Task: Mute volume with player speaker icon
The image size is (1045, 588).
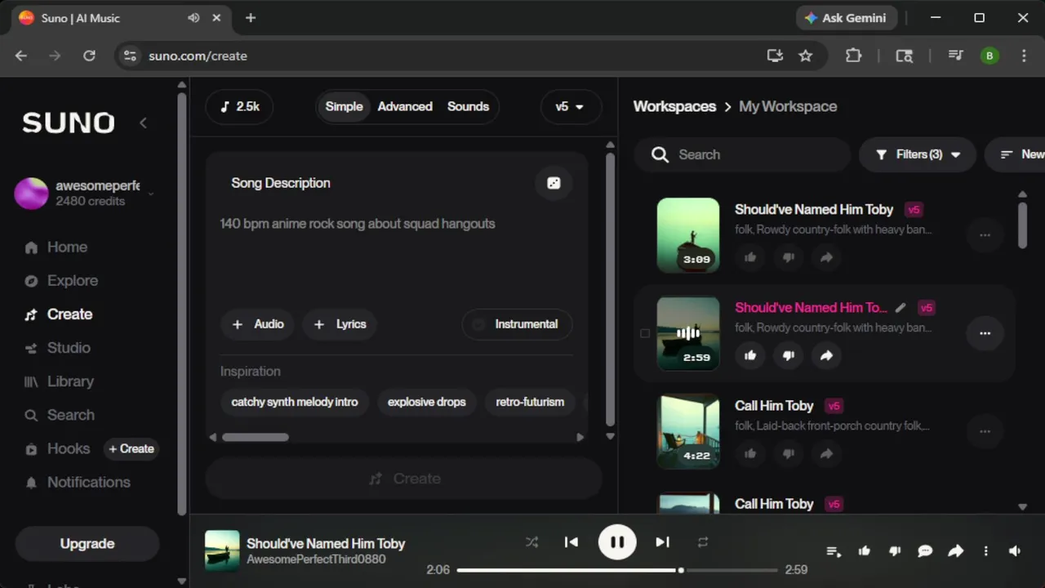Action: tap(1015, 551)
